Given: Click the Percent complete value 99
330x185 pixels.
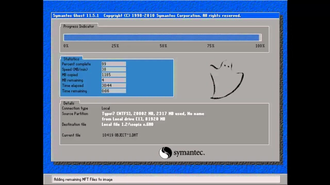Looking at the screenshot, I should click(114, 64).
